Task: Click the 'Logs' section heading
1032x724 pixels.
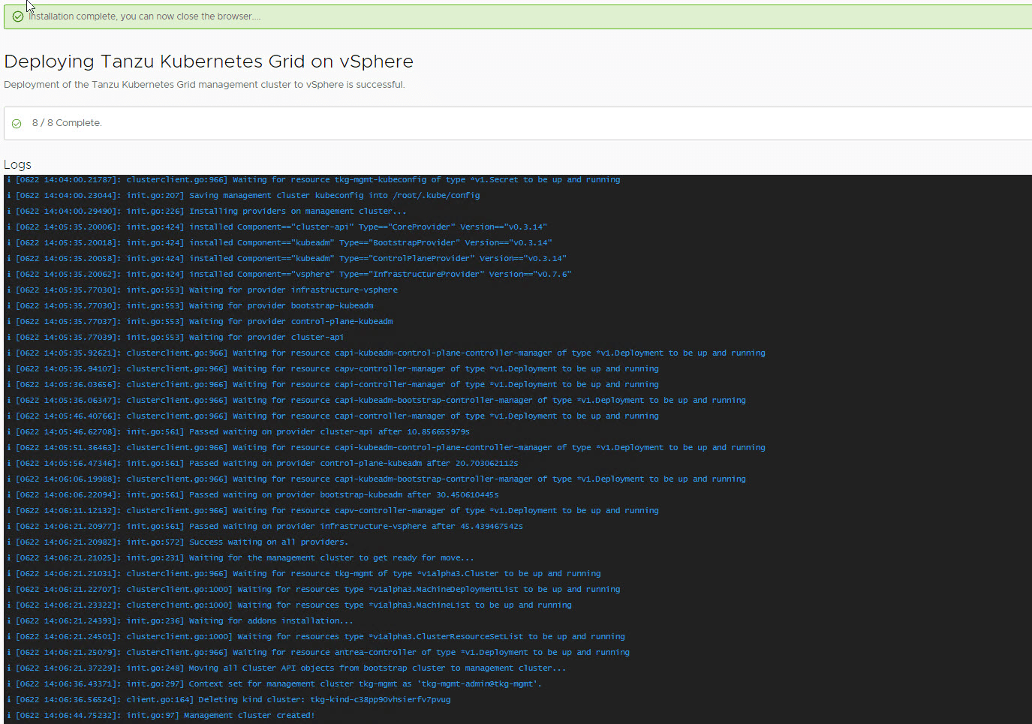Action: (17, 165)
